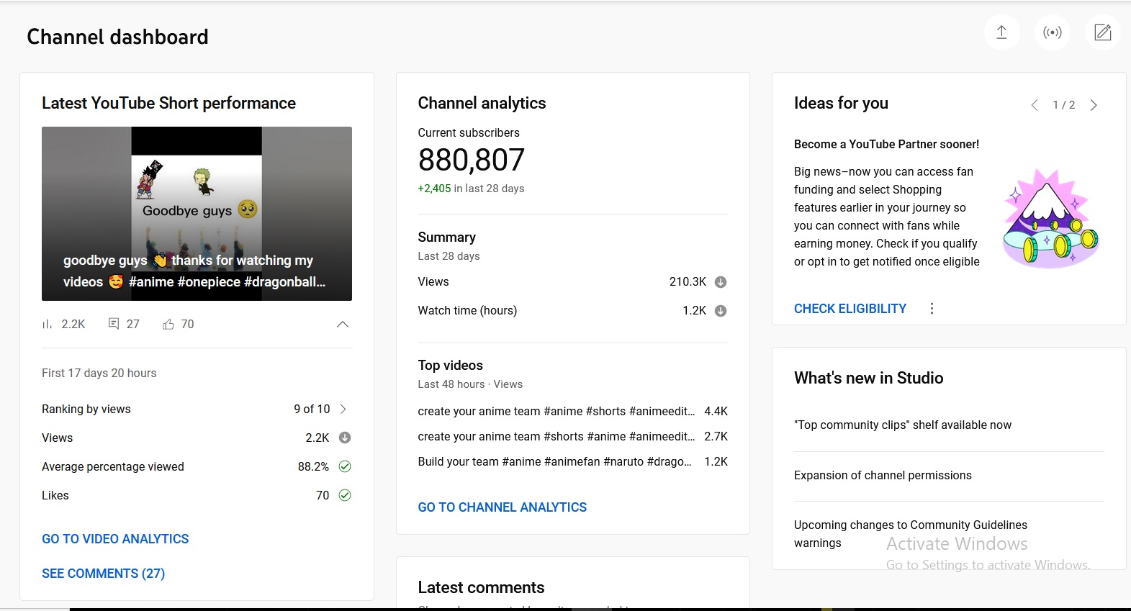This screenshot has height=611, width=1131.
Task: Collapse the Short performance details chevron
Action: (x=343, y=325)
